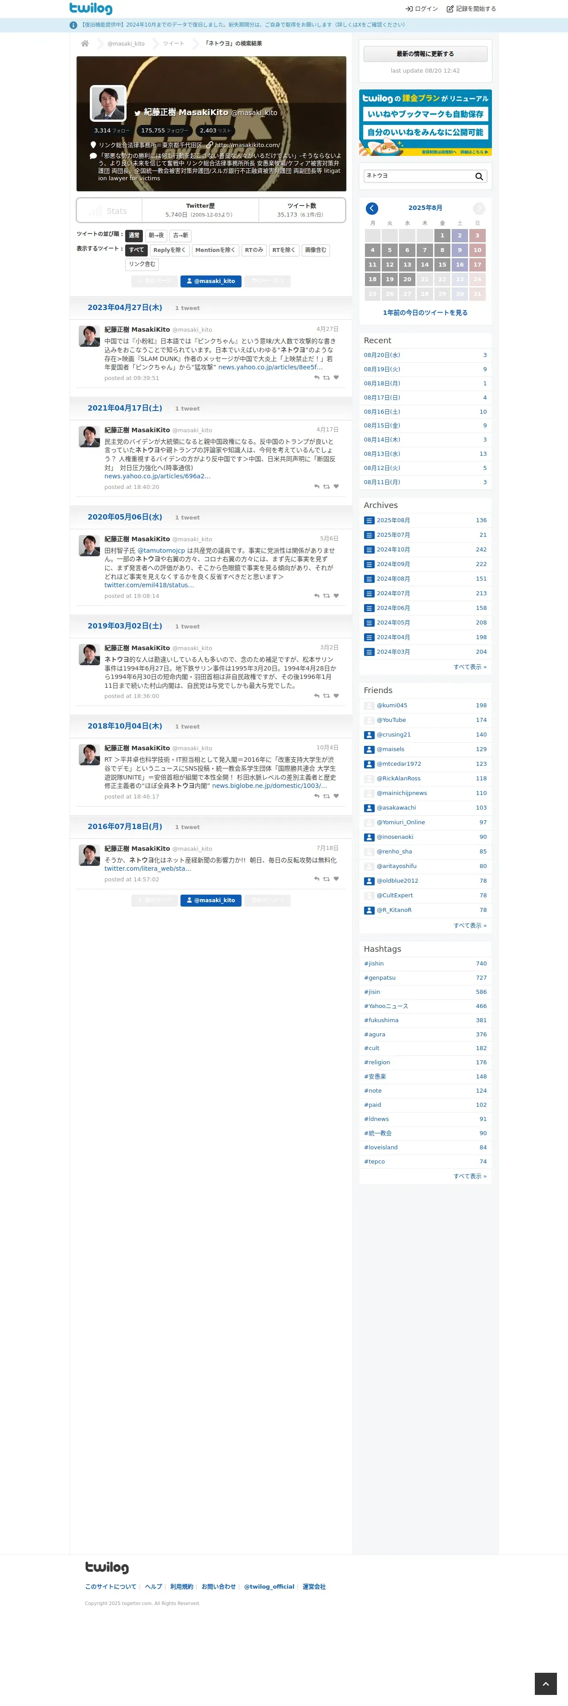Open news.yahoo.co.jp link in 4月27日 tweet
This screenshot has height=1706, width=568.
[270, 368]
